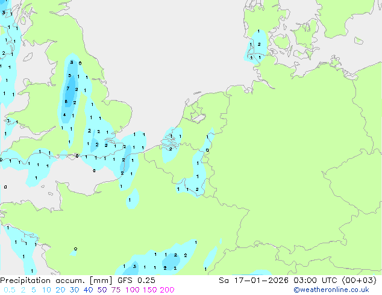Click the '100' legend value
Screen dimensions: 382x295
[133, 290]
